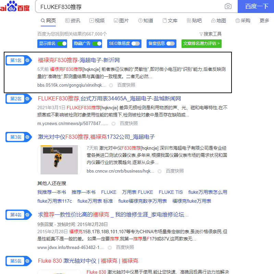The image size is (274, 274).
Task: Click the 第3名 rank badge icon
Action: [x=19, y=137]
